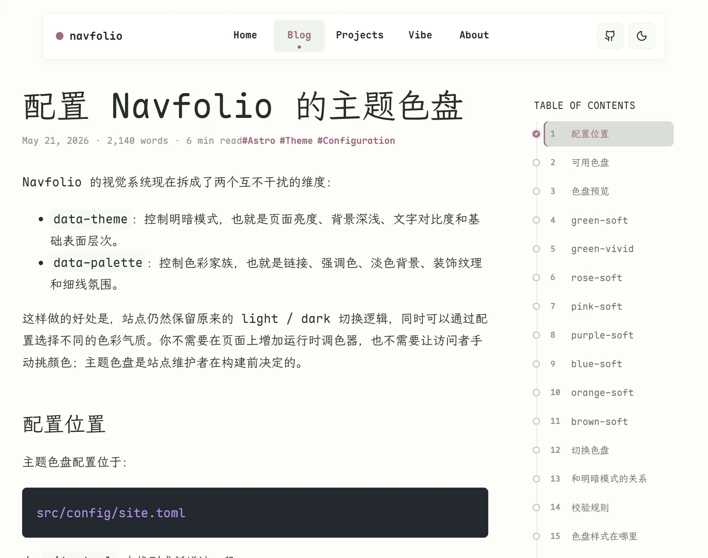Go to the Projects page
Screen dimensions: 708x558
[x=360, y=35]
